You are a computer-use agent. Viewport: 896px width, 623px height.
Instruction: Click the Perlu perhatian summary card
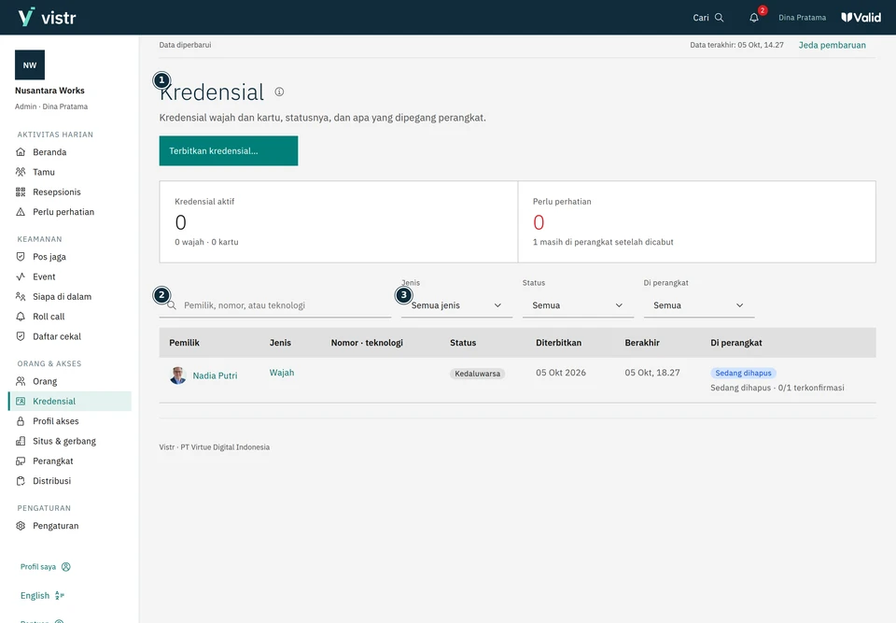coord(697,222)
